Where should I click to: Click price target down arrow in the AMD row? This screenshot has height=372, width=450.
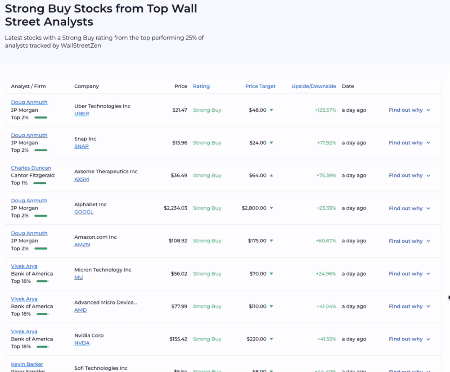point(271,306)
